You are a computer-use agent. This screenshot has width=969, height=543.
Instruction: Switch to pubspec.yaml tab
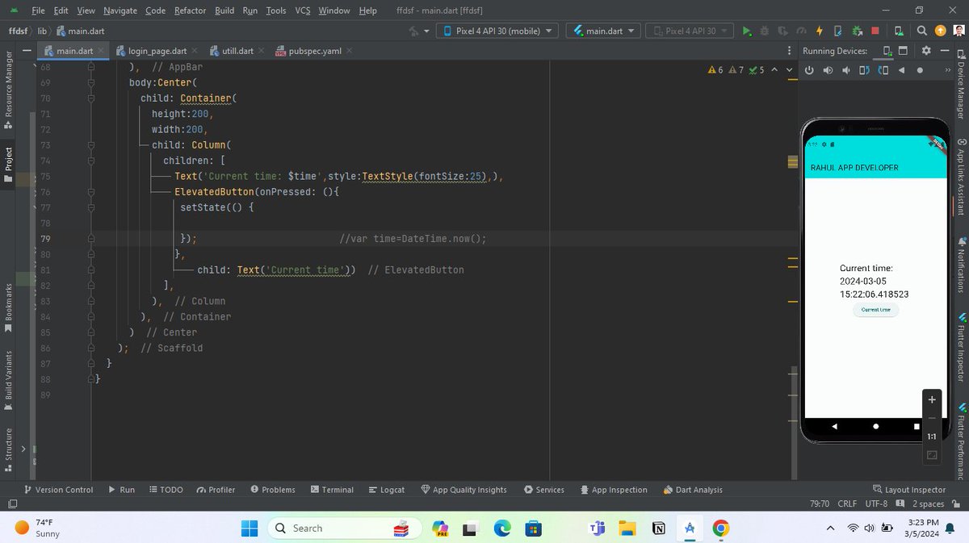(x=313, y=51)
